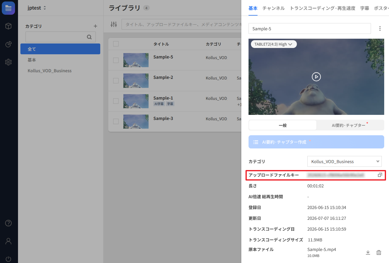Switch to the 基本 tab
This screenshot has height=263, width=389.
tap(253, 8)
